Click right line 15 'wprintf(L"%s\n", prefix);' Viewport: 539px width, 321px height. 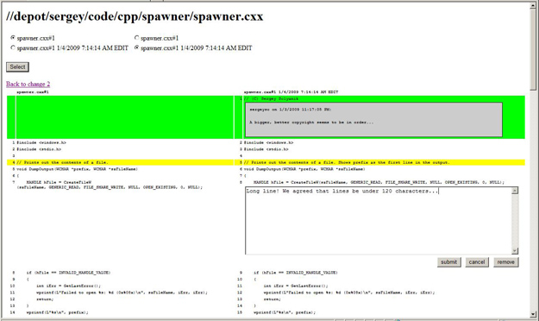pyautogui.click(x=285, y=312)
